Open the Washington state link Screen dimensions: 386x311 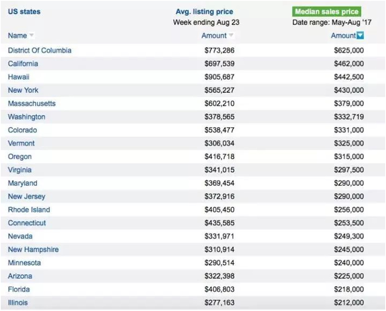26,117
